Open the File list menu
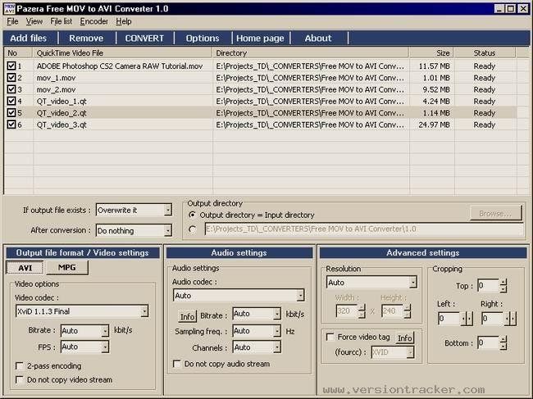The width and height of the screenshot is (533, 399). click(61, 21)
